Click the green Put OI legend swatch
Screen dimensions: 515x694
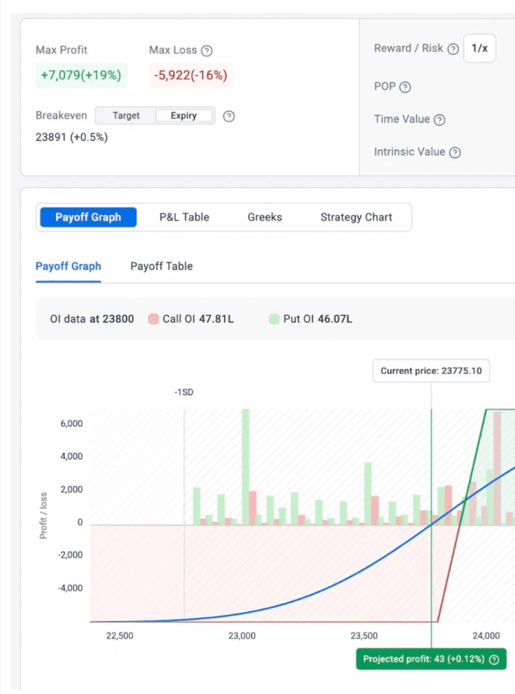click(x=274, y=319)
